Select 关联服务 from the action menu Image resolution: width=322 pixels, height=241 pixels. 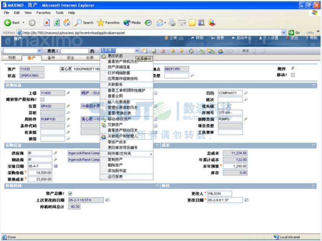[x=126, y=84]
